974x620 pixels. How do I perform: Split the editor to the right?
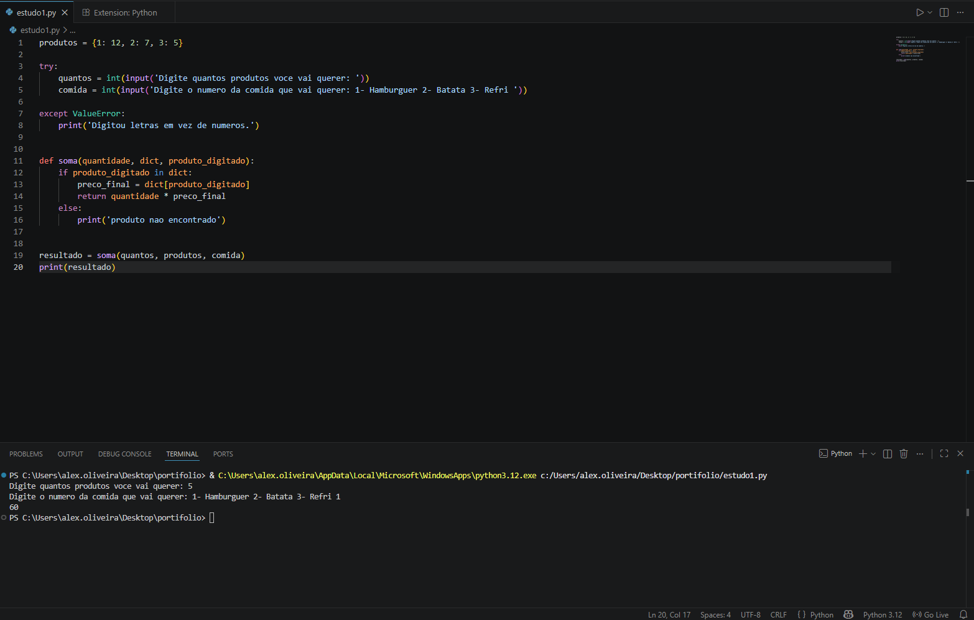click(944, 12)
